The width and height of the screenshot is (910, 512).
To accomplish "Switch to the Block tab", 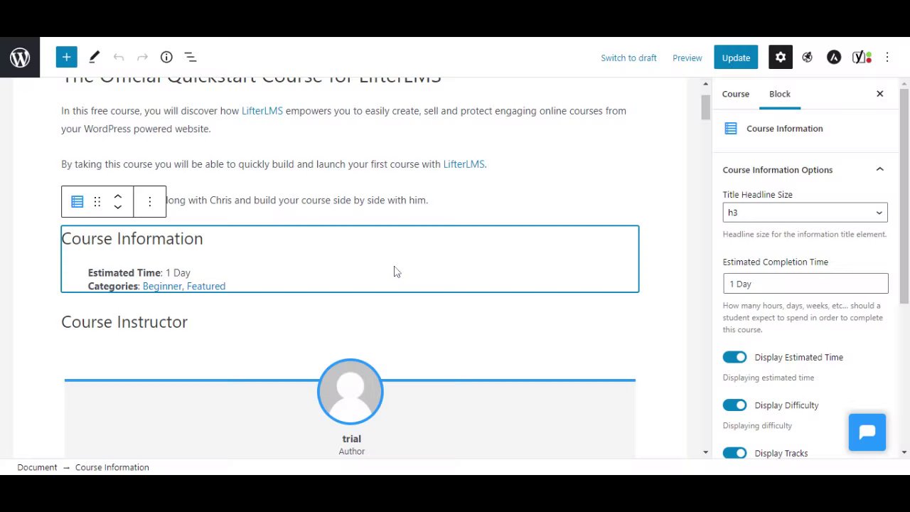I will (779, 94).
